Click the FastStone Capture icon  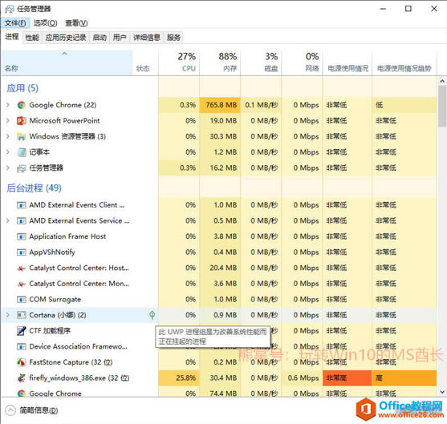21,362
